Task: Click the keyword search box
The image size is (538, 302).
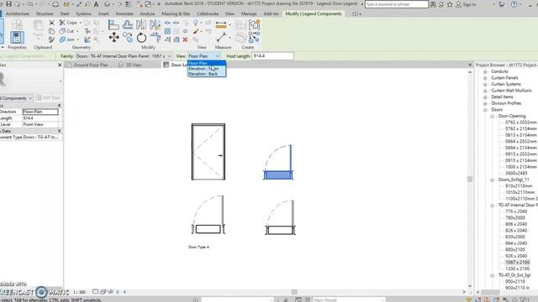Action: (397, 4)
